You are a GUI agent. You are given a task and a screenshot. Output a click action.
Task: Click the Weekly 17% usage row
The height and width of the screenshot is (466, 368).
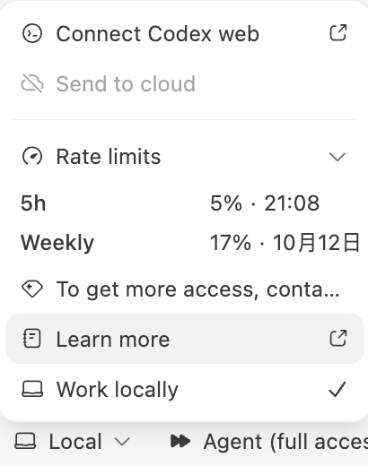point(189,243)
